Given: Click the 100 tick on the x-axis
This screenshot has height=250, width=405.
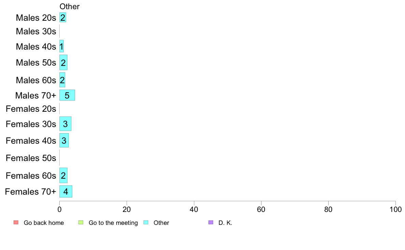Looking at the screenshot, I should coord(395,209).
